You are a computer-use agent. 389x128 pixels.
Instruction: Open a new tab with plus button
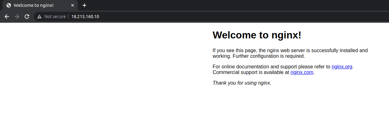click(84, 5)
